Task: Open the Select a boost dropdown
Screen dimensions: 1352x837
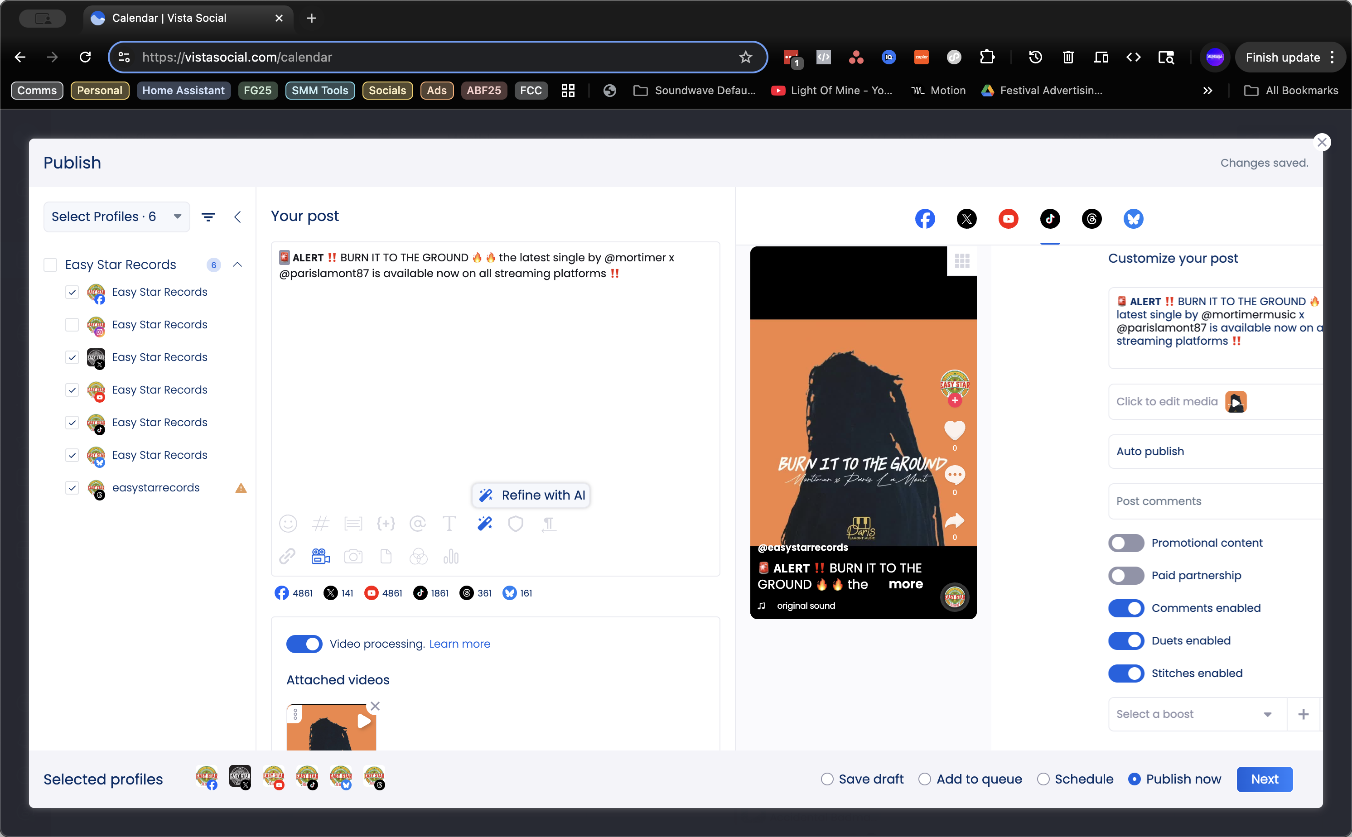Action: pos(1196,714)
